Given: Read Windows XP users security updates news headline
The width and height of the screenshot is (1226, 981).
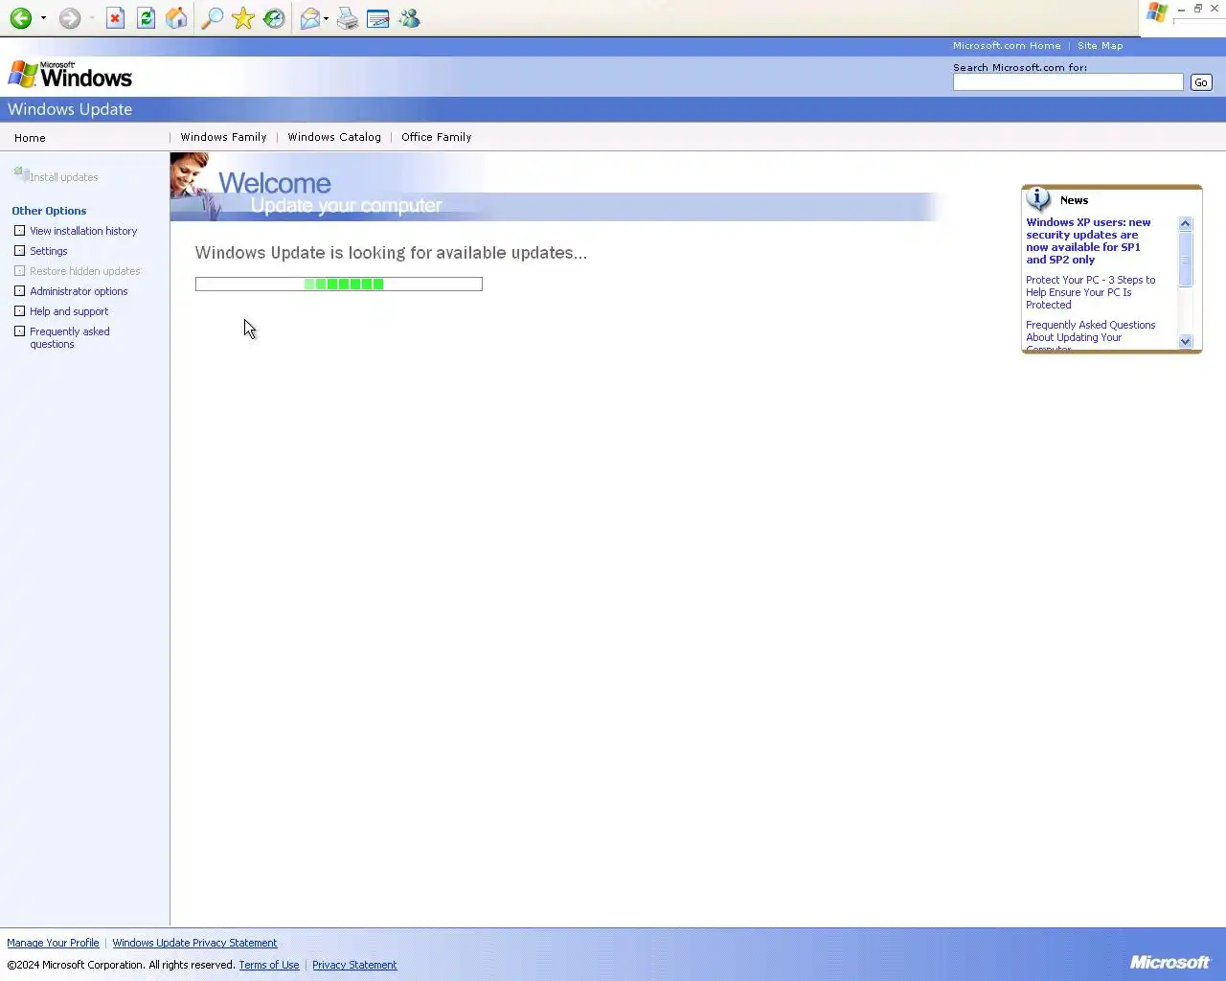Looking at the screenshot, I should point(1088,240).
